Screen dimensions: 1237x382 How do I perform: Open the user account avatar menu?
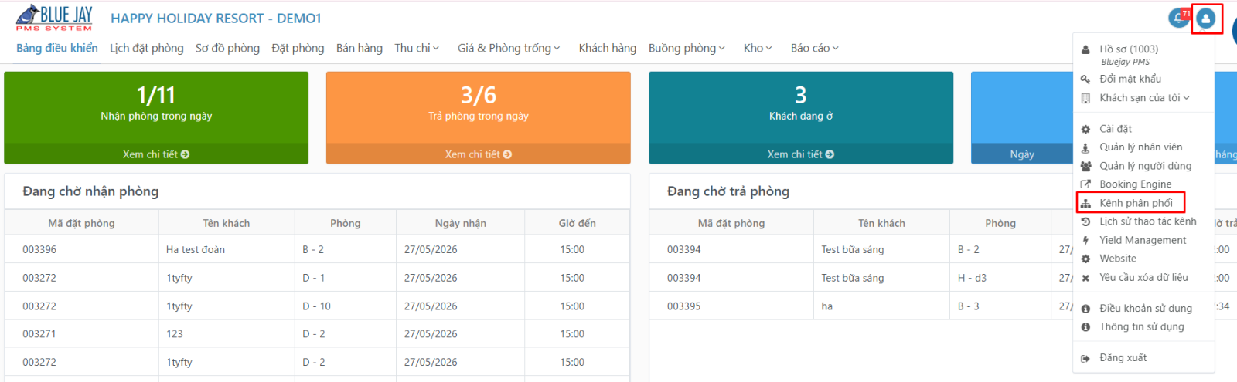coord(1206,19)
